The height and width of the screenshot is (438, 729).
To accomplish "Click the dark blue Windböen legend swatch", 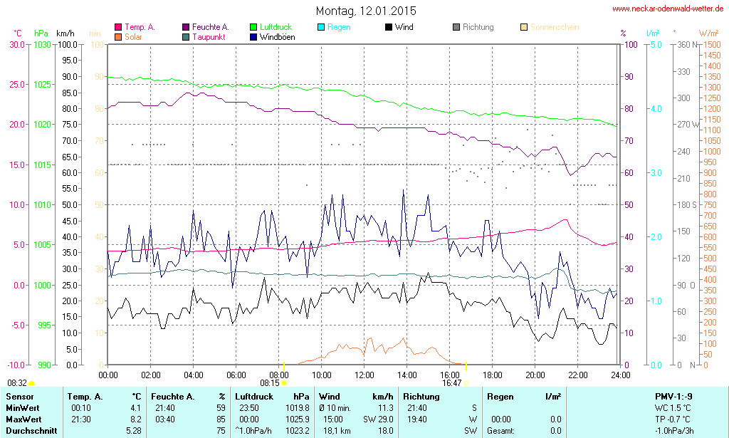I will tap(253, 37).
